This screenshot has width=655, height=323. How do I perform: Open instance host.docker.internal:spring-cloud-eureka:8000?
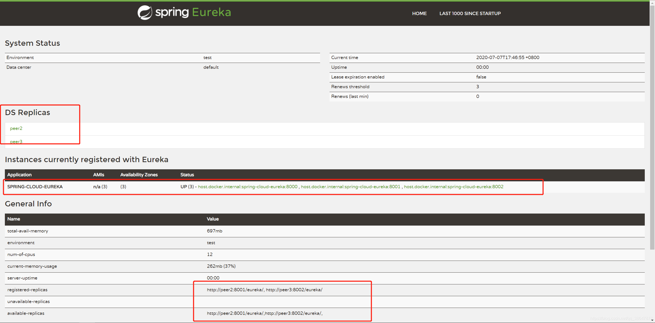pyautogui.click(x=248, y=187)
